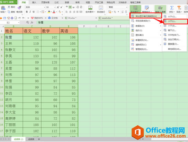The image size is (188, 142).
Task: Click the AutoSum sigma icon
Action: point(172,8)
